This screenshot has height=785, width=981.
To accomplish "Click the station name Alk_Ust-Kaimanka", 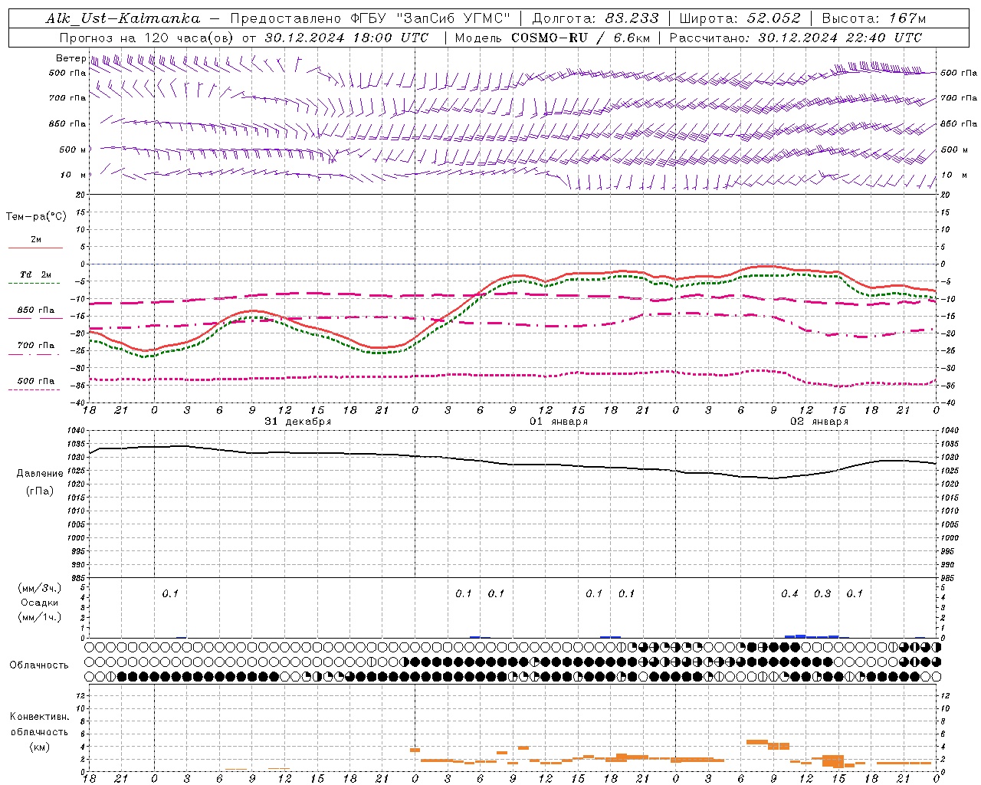I will point(123,18).
